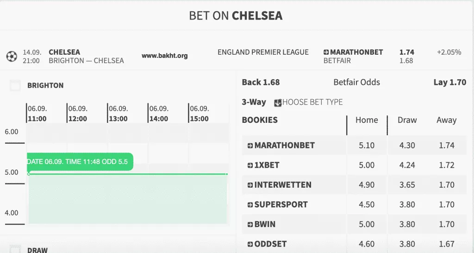474x253 pixels.
Task: Select the Home odds column header
Action: click(x=367, y=120)
